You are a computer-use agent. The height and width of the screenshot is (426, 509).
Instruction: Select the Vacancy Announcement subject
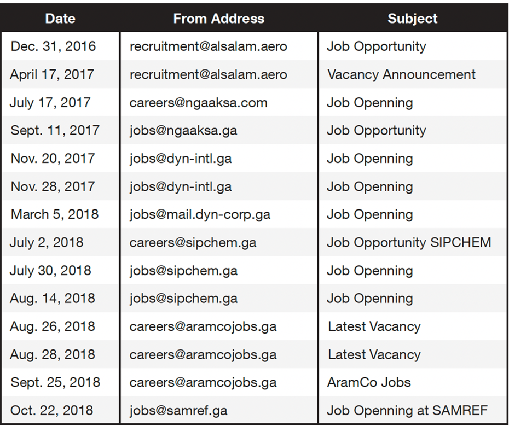(401, 74)
